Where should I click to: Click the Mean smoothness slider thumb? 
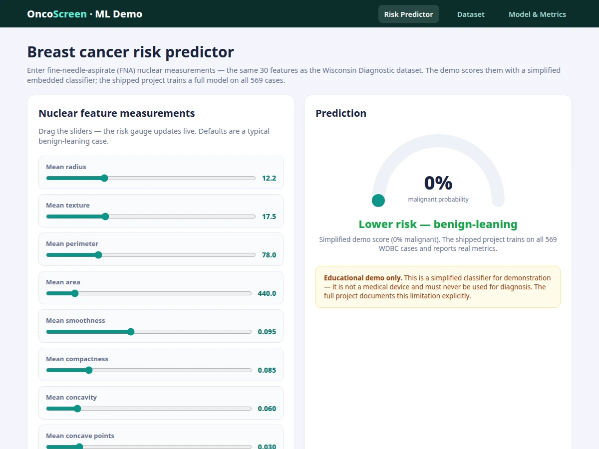pyautogui.click(x=131, y=332)
